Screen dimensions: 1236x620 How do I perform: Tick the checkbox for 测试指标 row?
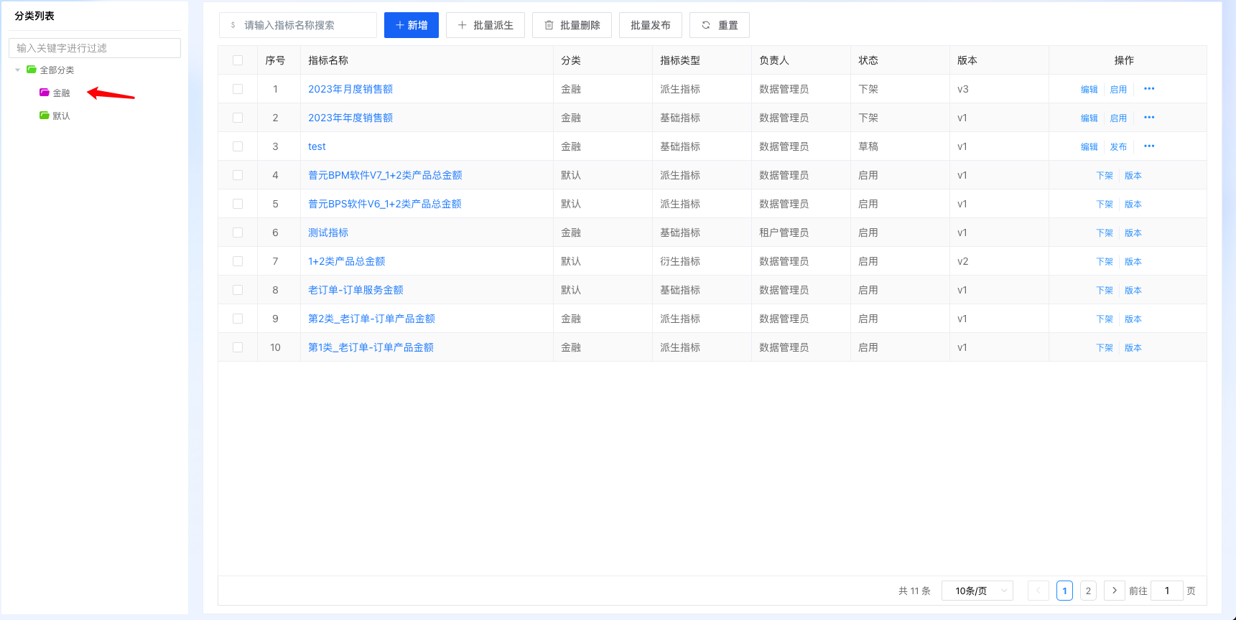click(238, 232)
